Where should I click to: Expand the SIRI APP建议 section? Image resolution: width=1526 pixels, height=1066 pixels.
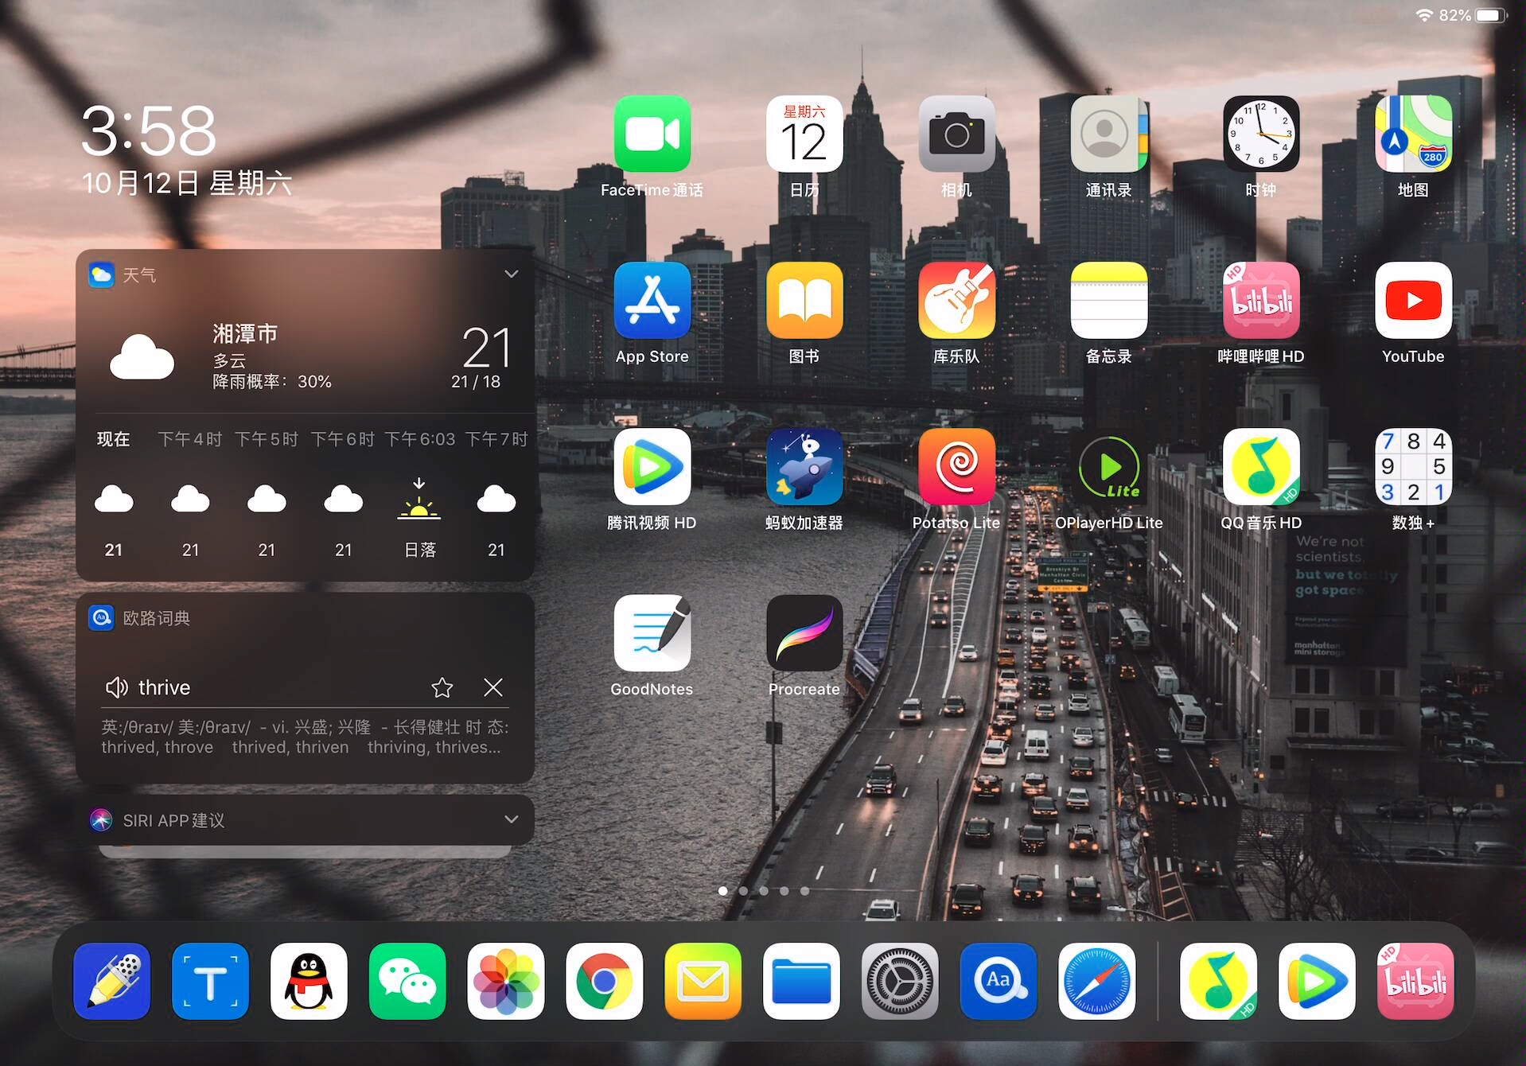(x=511, y=819)
